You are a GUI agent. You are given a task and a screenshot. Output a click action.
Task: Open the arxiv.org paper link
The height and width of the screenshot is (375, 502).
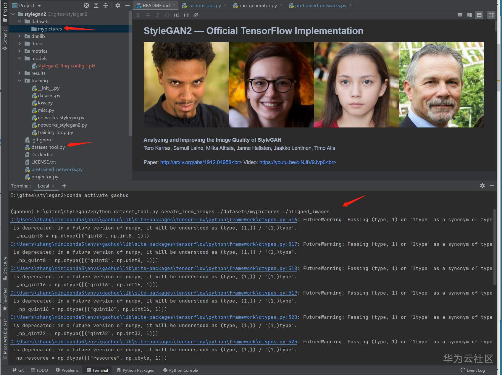point(201,162)
